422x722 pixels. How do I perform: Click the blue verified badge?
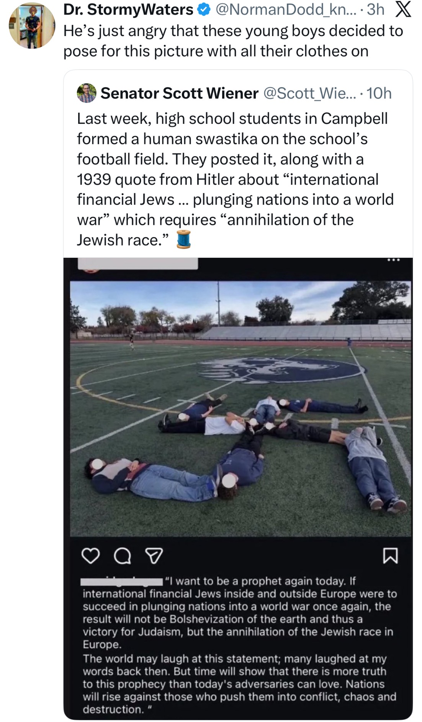[x=204, y=10]
